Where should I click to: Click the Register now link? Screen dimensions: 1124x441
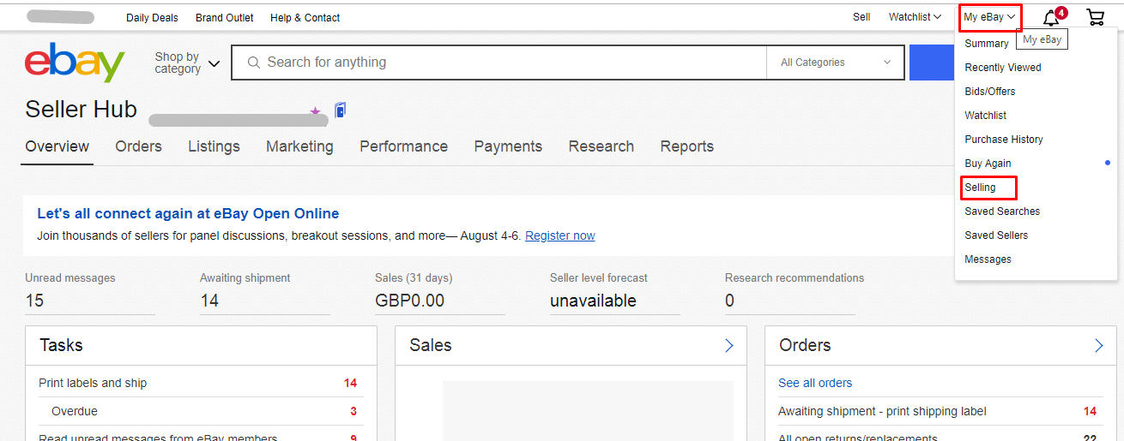tap(560, 235)
